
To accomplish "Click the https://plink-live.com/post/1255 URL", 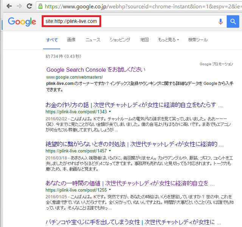I will pyautogui.click(x=76, y=190).
